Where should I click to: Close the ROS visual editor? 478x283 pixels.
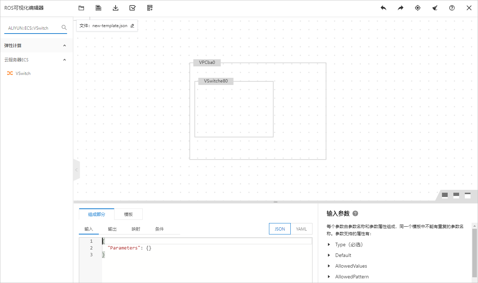(469, 8)
